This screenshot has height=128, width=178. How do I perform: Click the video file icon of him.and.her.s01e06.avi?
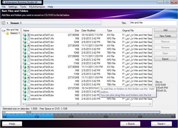(x=29, y=88)
